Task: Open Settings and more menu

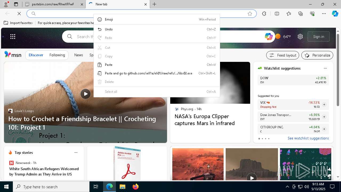Action: pos(324,14)
